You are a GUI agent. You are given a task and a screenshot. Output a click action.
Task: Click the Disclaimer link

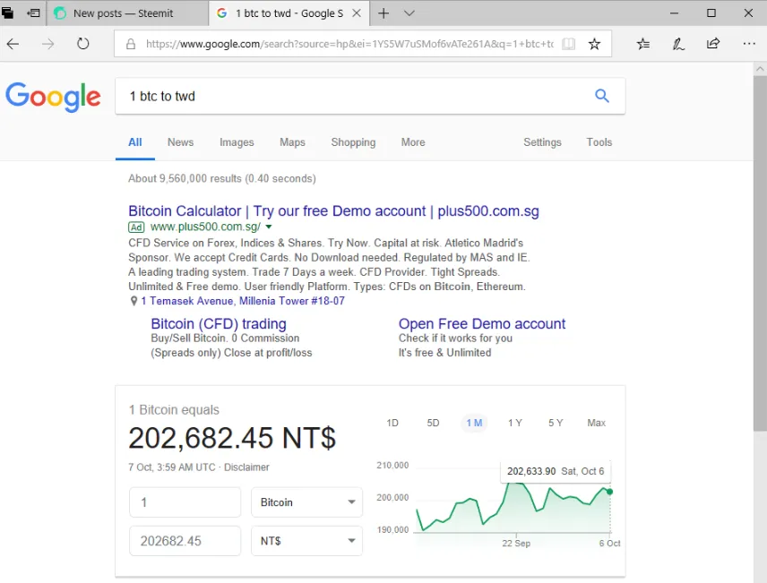246,467
